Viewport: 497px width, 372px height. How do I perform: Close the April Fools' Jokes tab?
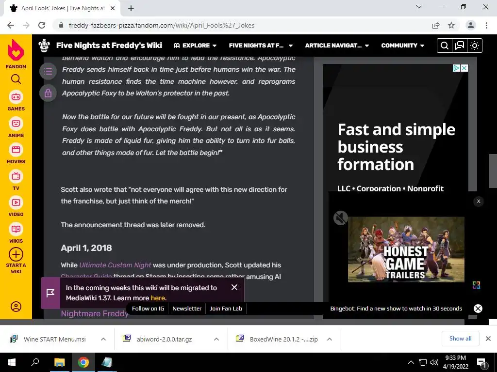[113, 9]
